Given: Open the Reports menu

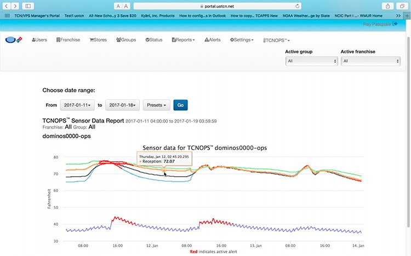Looking at the screenshot, I should pyautogui.click(x=183, y=40).
